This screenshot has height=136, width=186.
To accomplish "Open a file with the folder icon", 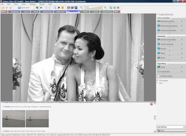I will coord(3,8).
